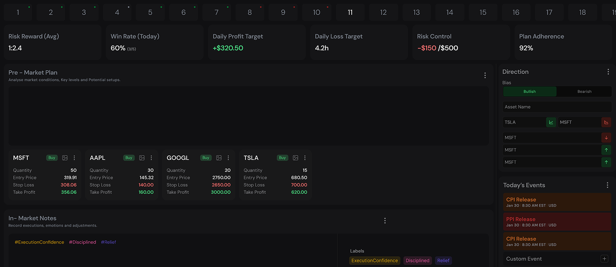Open three-dot menu on AAPL card
Viewport: 616px width, 267px height.
click(x=151, y=158)
